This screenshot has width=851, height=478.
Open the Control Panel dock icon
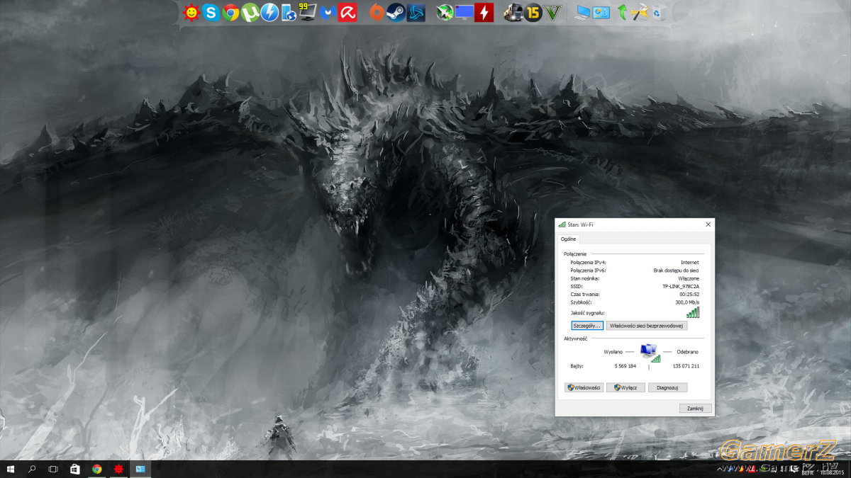pos(601,12)
